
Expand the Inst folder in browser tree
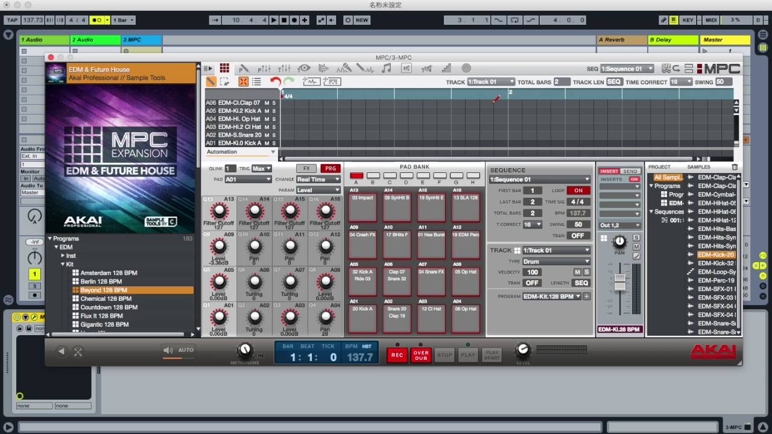point(63,256)
